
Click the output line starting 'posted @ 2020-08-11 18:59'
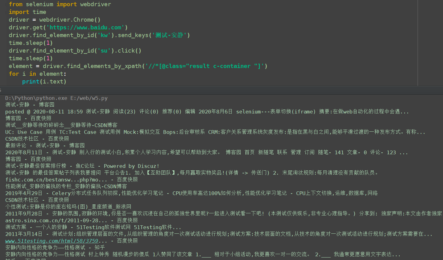click(x=207, y=112)
